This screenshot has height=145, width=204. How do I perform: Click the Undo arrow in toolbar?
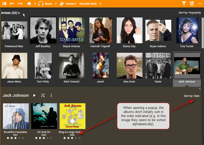pos(12,4)
